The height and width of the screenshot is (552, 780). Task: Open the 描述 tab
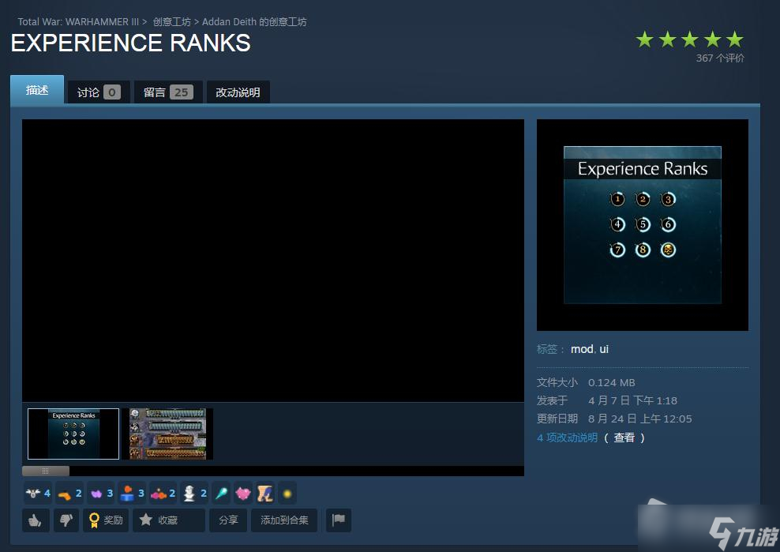37,89
